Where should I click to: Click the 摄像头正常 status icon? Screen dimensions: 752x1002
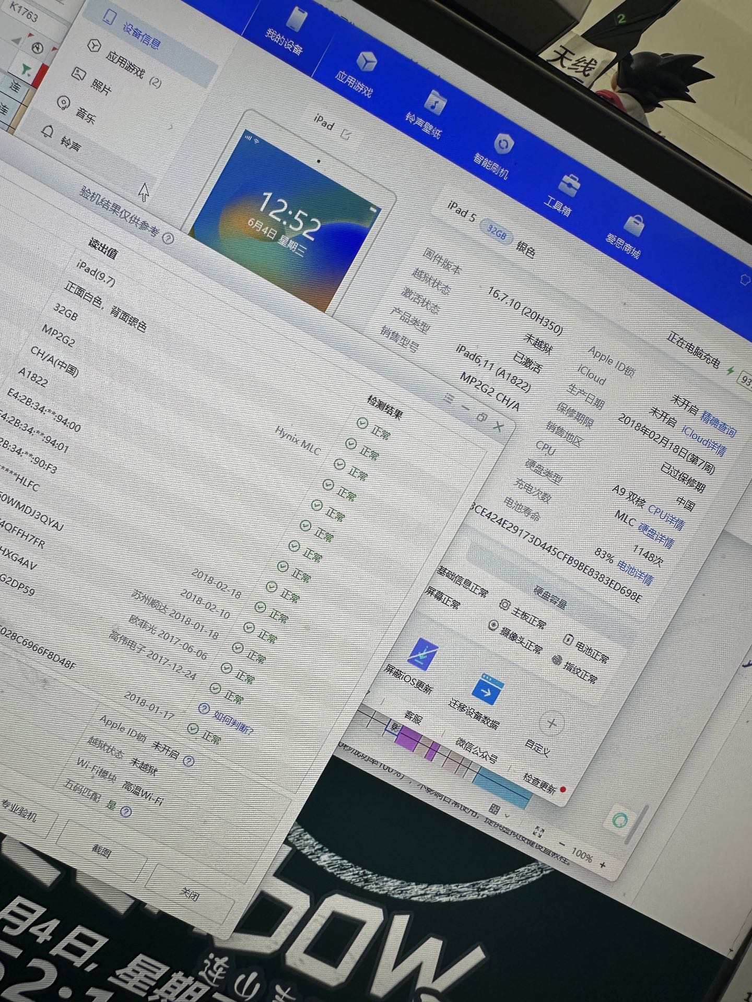click(x=493, y=625)
